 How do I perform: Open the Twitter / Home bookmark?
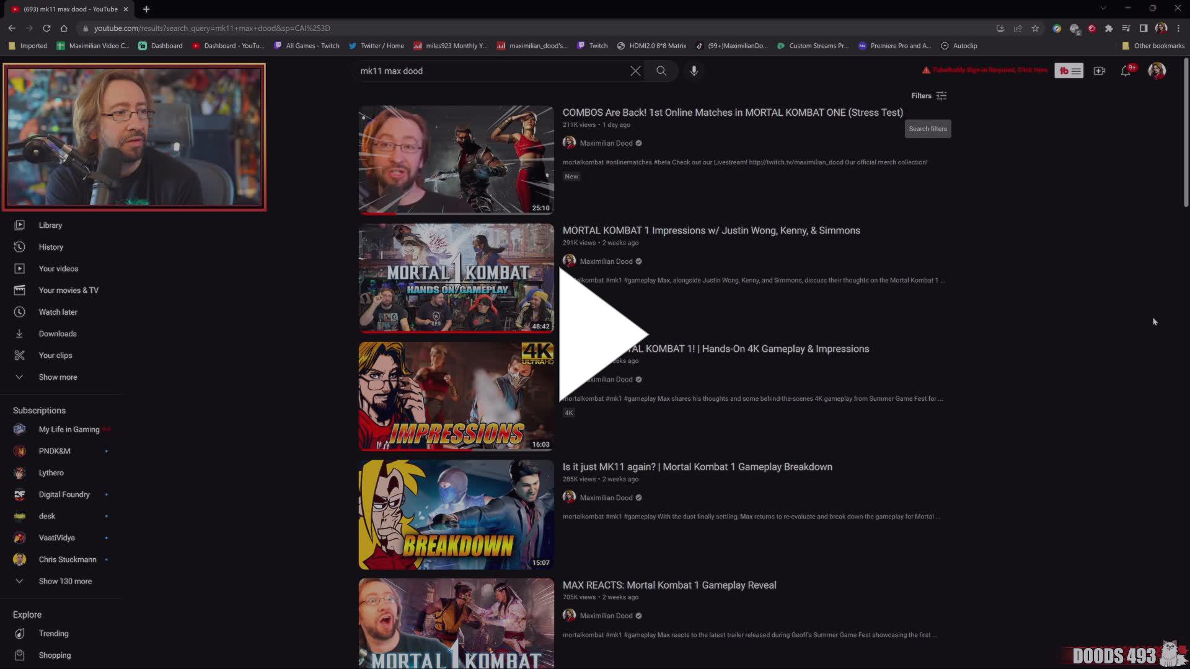click(376, 45)
